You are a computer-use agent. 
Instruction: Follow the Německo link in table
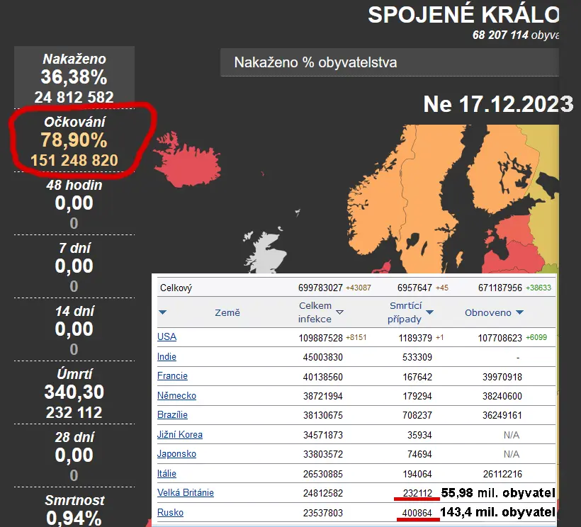click(x=176, y=395)
